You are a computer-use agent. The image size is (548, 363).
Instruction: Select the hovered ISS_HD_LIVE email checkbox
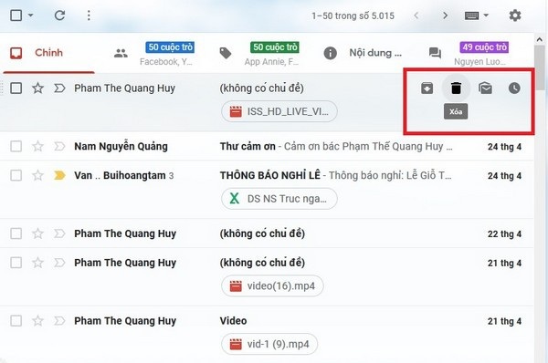click(16, 88)
